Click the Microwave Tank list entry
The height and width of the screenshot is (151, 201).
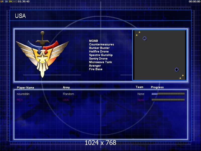(100, 62)
